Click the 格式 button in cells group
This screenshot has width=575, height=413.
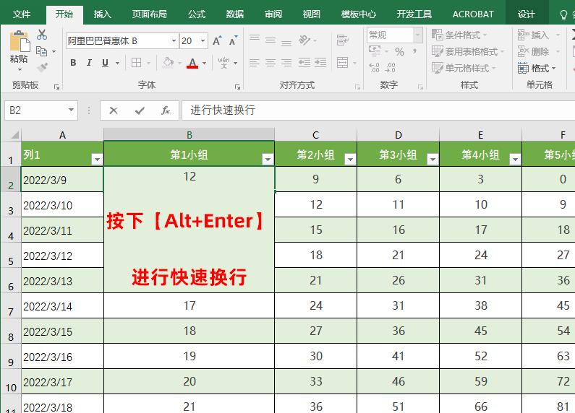pyautogui.click(x=538, y=68)
